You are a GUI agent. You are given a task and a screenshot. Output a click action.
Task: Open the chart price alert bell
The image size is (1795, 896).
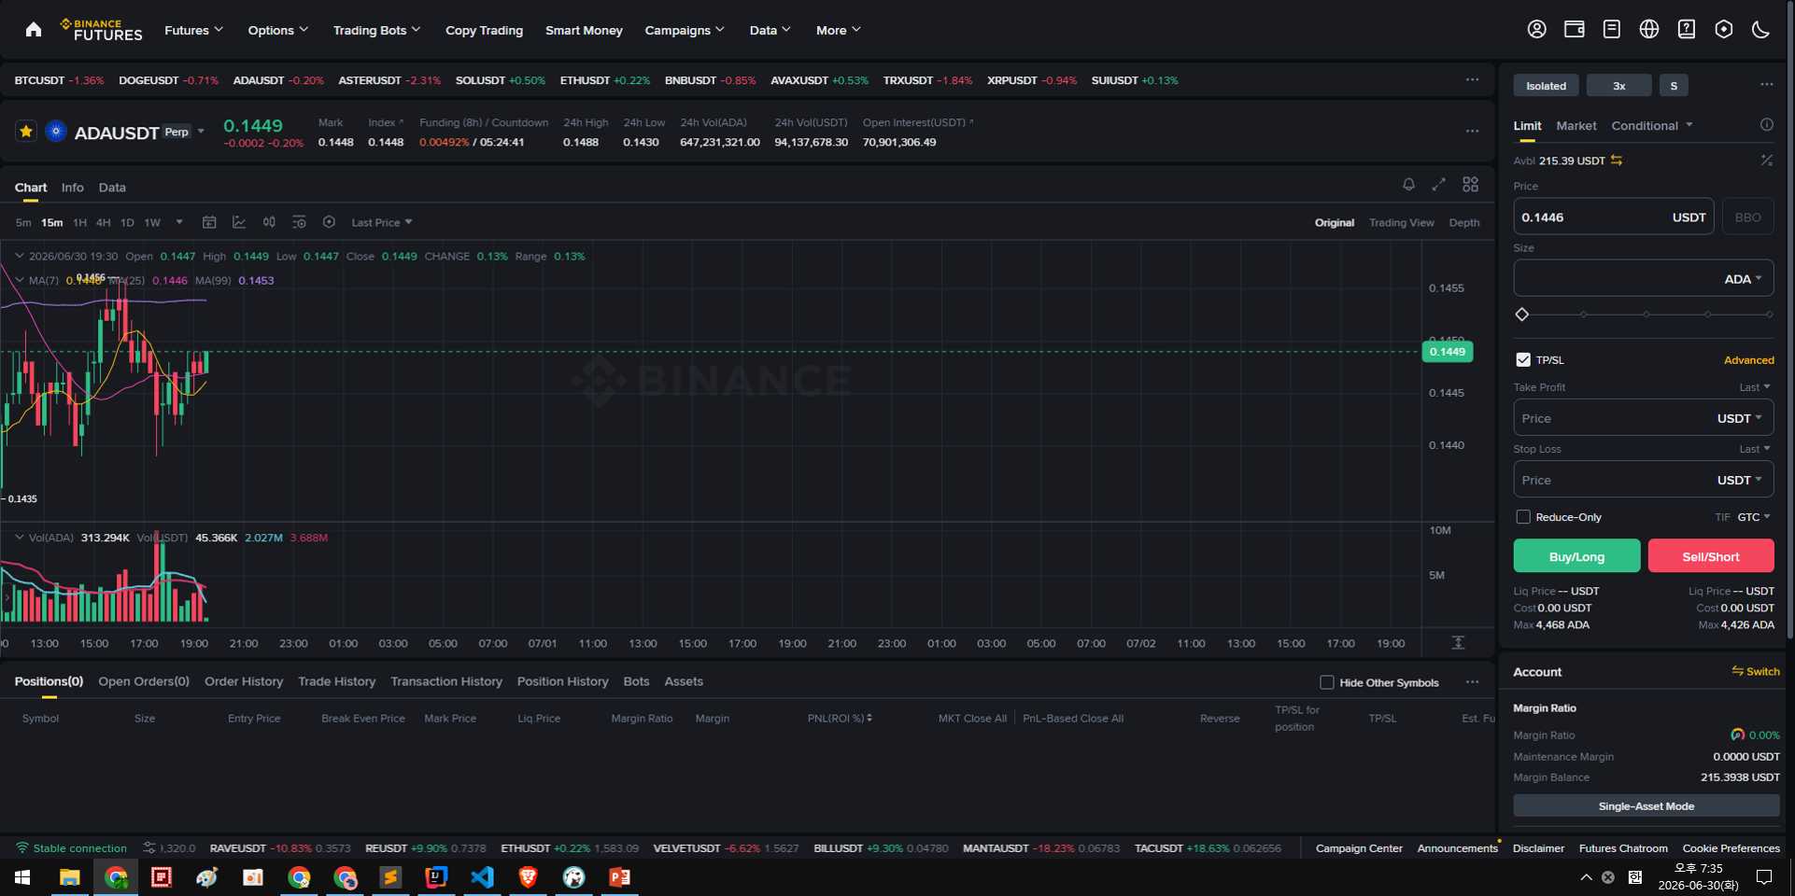1408,185
